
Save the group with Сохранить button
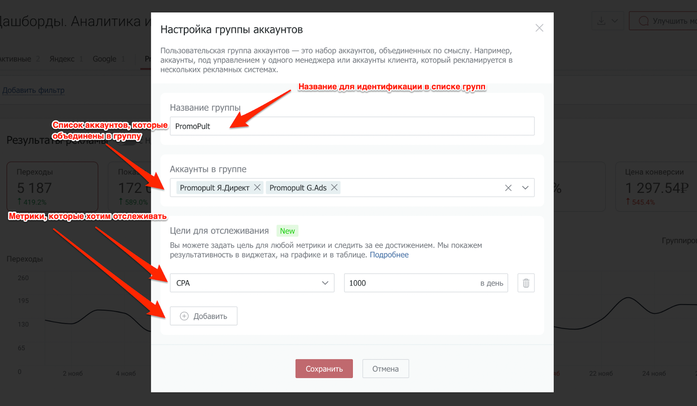(x=324, y=369)
